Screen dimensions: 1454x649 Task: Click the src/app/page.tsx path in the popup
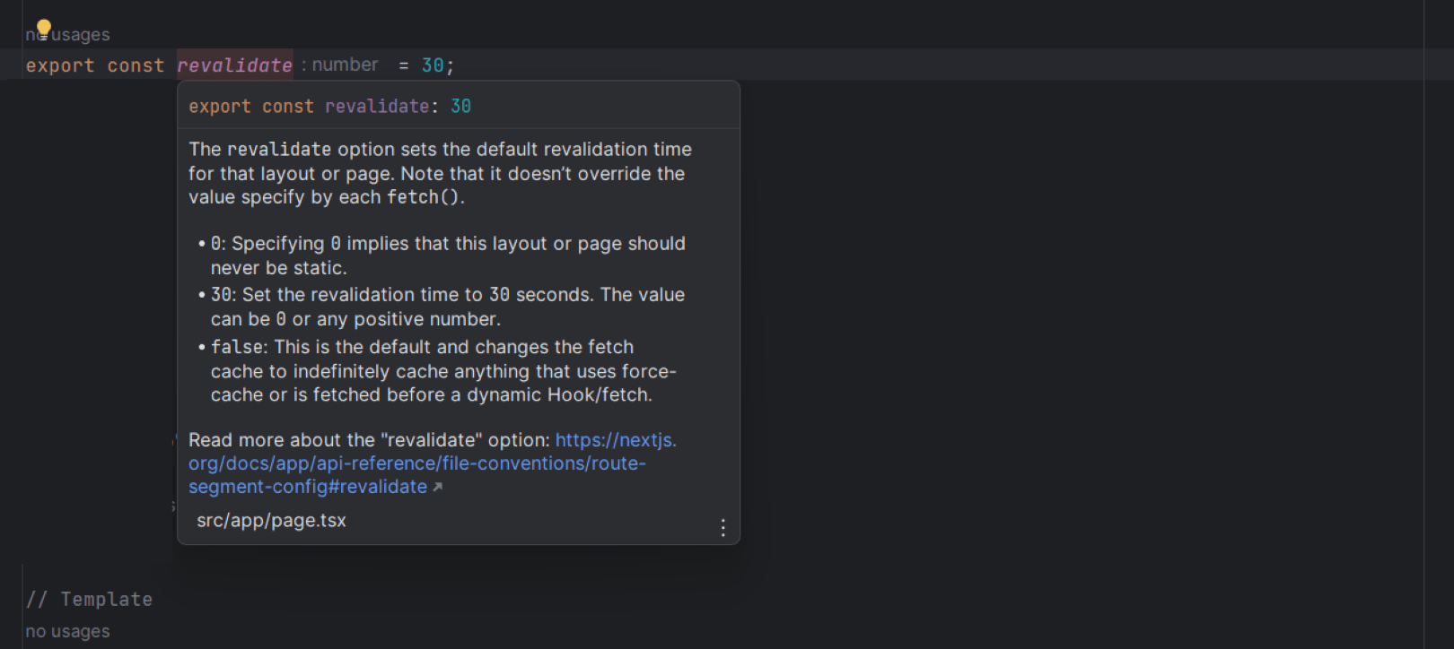[x=271, y=521]
